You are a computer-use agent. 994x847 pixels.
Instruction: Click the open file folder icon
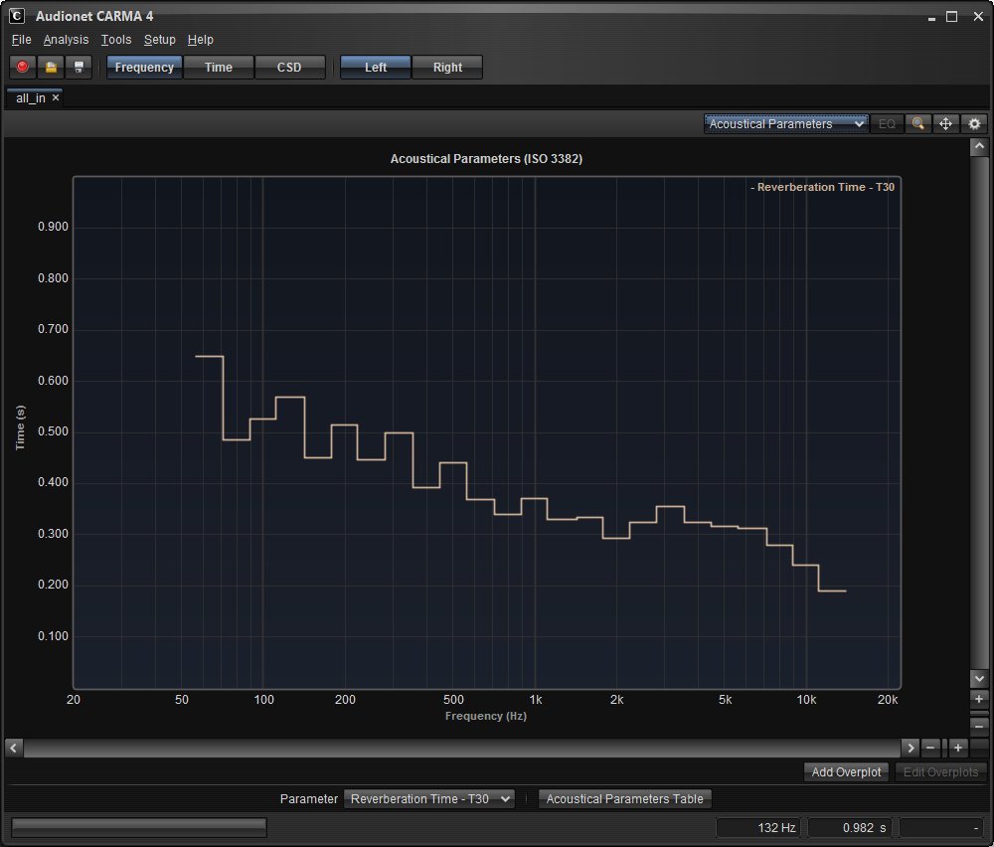(51, 68)
